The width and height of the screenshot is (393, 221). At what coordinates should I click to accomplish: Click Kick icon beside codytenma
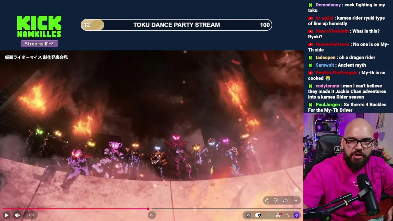pos(311,86)
